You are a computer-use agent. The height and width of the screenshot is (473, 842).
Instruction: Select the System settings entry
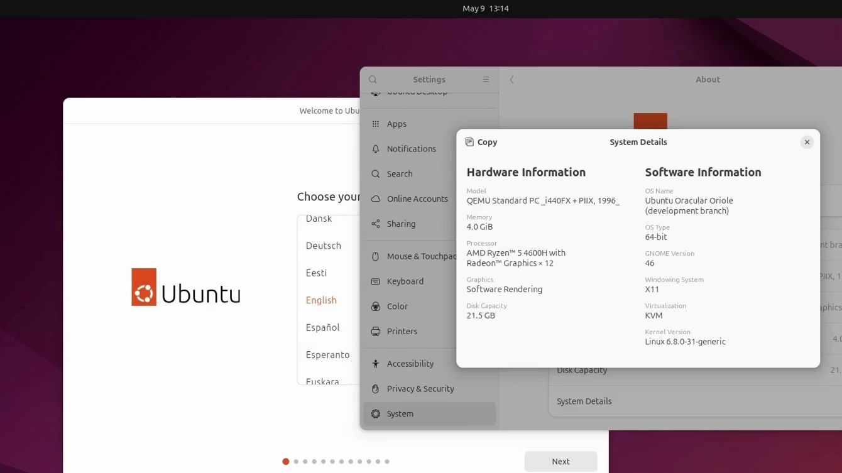(x=430, y=414)
